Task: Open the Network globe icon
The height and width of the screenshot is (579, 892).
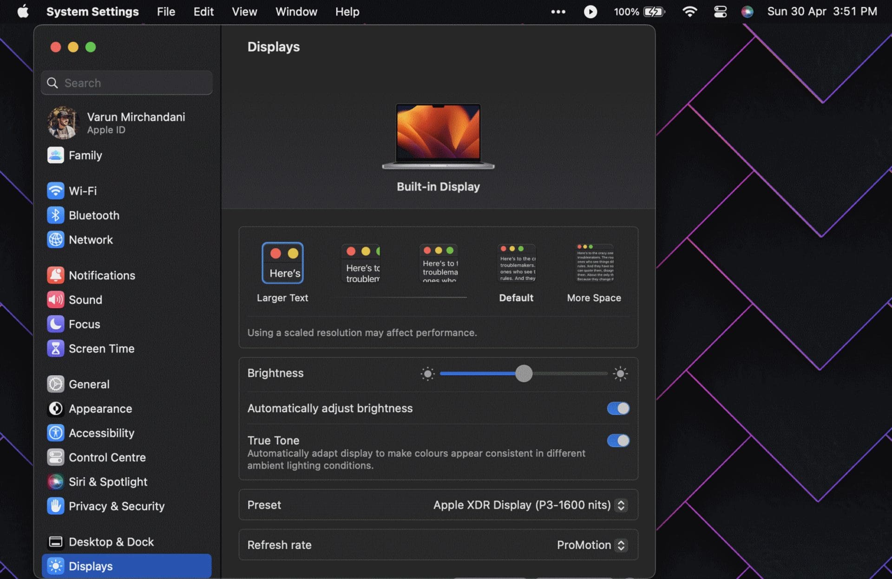Action: 55,240
